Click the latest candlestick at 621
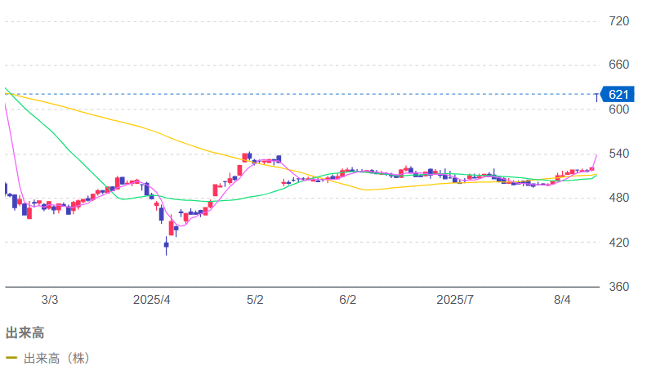The height and width of the screenshot is (366, 647). (x=596, y=98)
